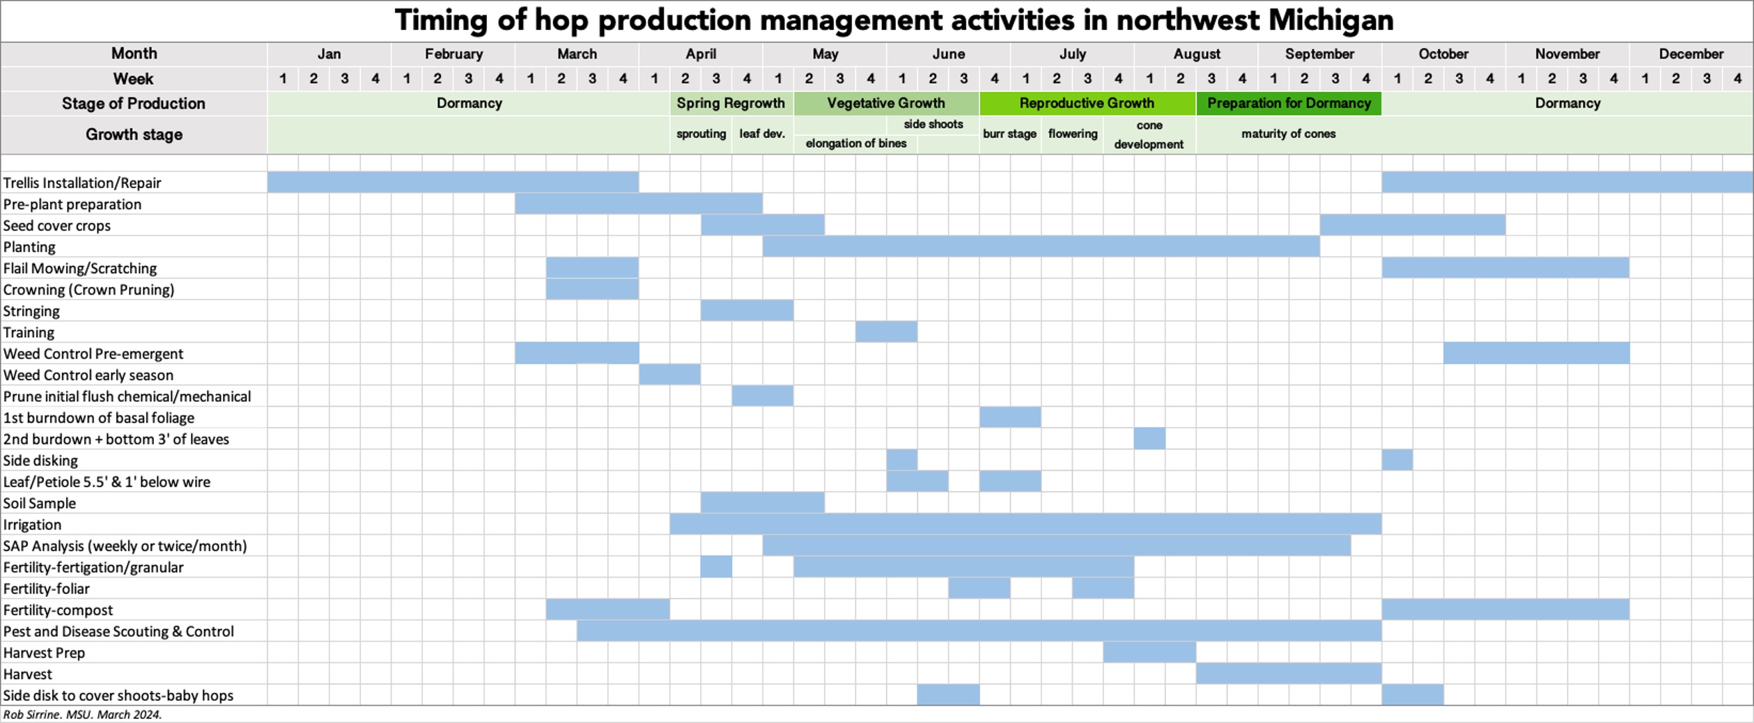Select the Reproductive Growth stage cell

click(1087, 103)
